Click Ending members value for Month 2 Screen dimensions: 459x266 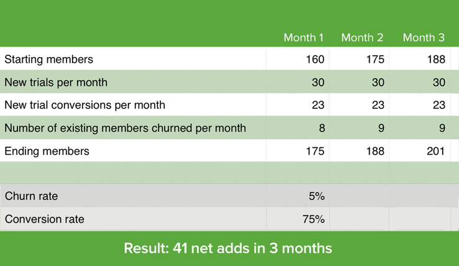[375, 150]
